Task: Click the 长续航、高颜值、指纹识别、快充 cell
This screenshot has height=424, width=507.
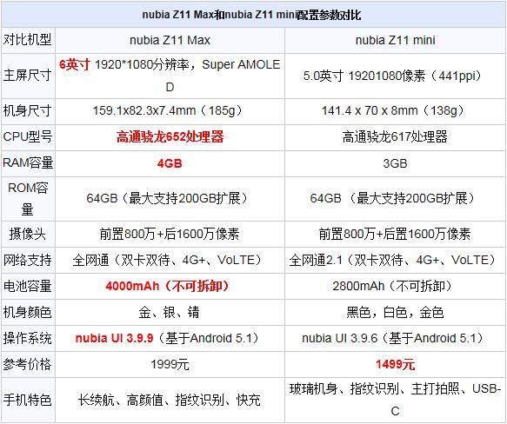Action: click(170, 400)
